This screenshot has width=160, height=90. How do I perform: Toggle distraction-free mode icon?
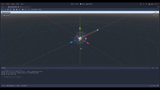(x=158, y=7)
